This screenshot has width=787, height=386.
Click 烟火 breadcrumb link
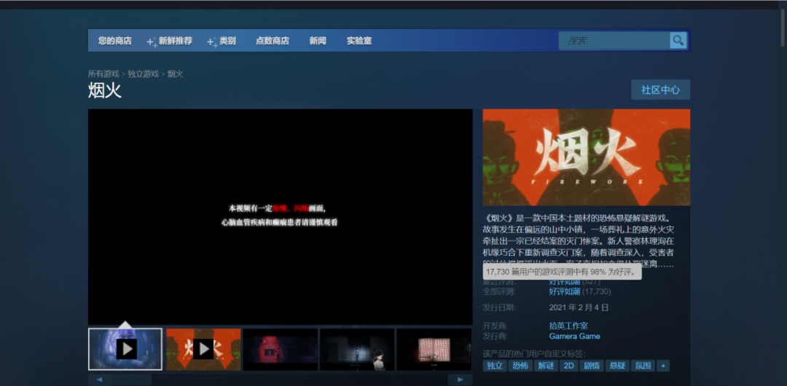coord(175,74)
